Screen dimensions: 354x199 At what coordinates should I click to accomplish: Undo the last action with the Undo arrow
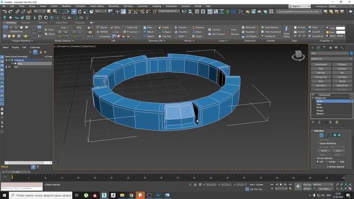pos(4,12)
